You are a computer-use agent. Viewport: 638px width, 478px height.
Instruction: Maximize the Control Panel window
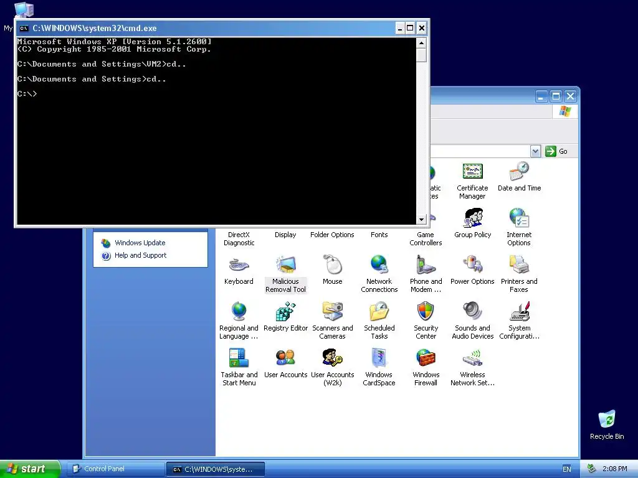(556, 96)
